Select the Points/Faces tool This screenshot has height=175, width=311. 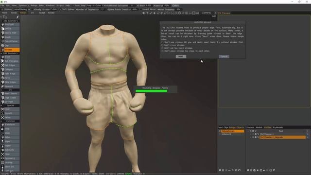pos(10,41)
